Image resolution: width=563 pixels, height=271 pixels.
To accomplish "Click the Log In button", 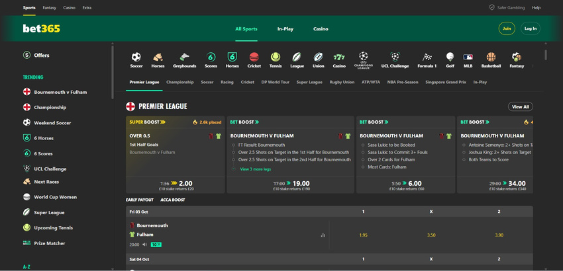I will pyautogui.click(x=531, y=28).
